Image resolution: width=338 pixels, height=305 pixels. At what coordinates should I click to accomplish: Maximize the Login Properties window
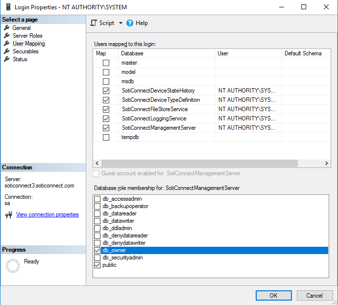(304, 7)
